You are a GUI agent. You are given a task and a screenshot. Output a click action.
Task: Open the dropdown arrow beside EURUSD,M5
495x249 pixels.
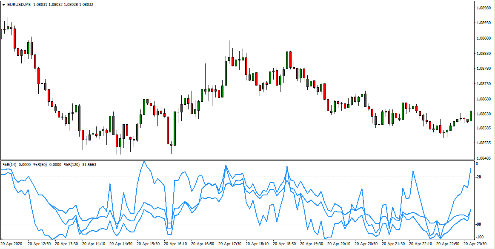point(3,4)
